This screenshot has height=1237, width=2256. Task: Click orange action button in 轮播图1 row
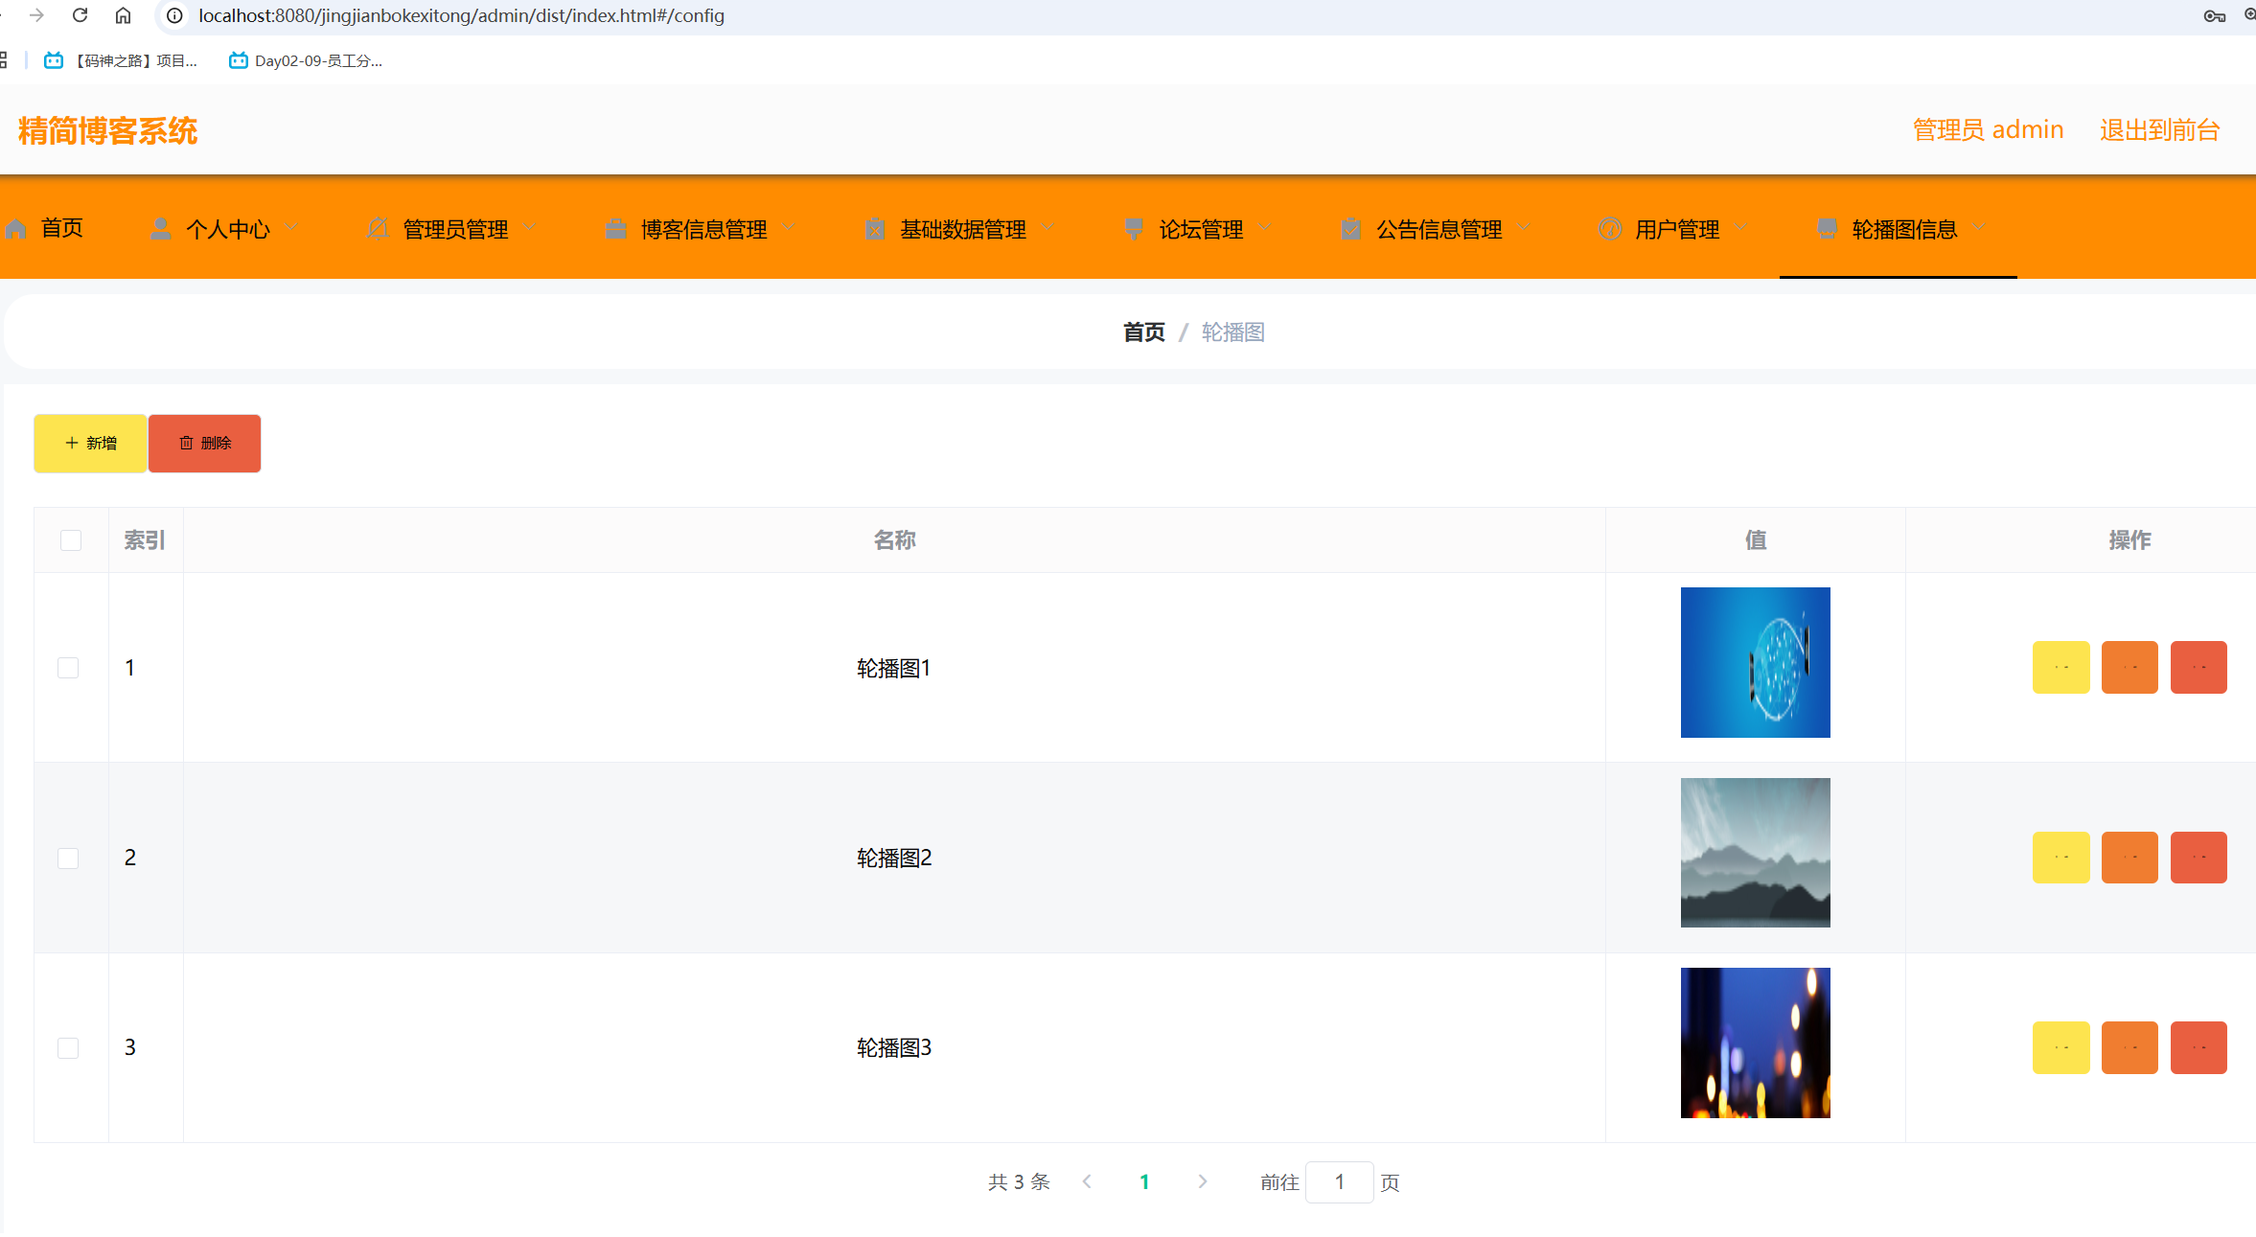(2129, 667)
